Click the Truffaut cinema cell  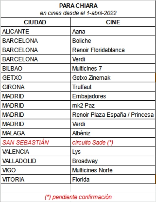[113, 87]
